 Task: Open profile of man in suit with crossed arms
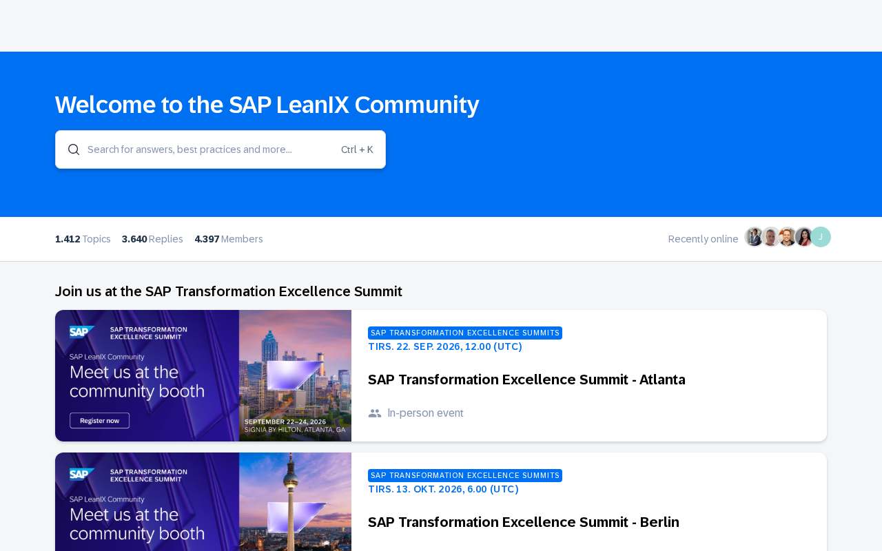point(754,237)
